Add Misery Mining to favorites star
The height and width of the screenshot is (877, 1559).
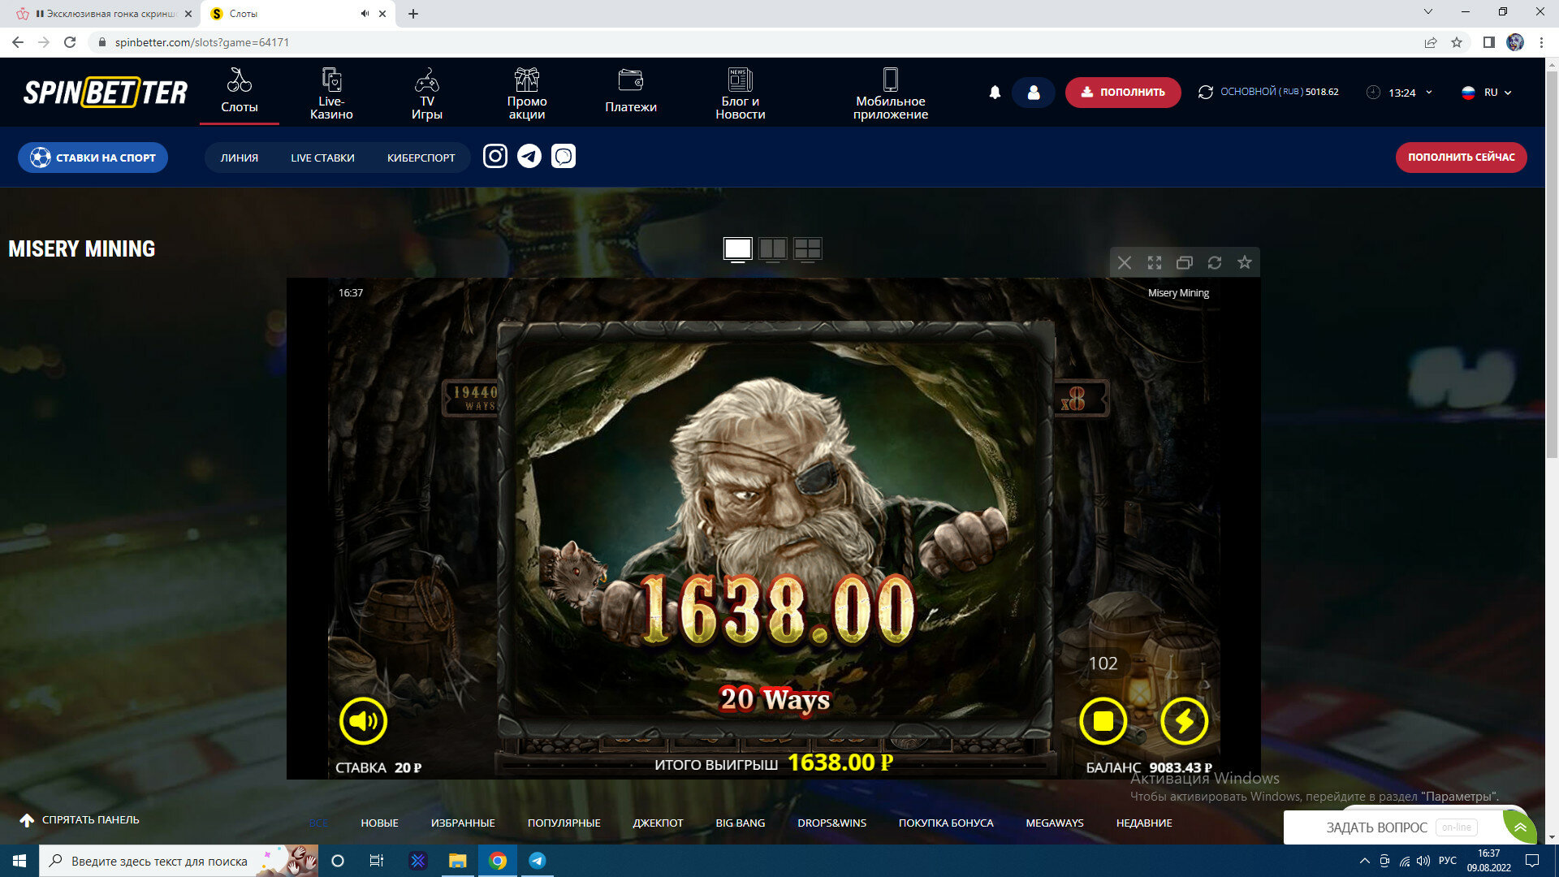click(x=1244, y=262)
